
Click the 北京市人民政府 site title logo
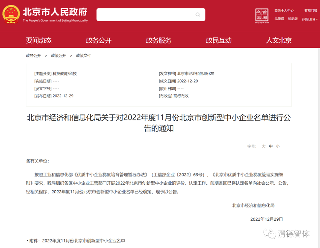(55, 15)
